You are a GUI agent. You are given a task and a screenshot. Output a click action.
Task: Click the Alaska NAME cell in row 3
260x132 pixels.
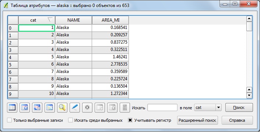point(73,50)
